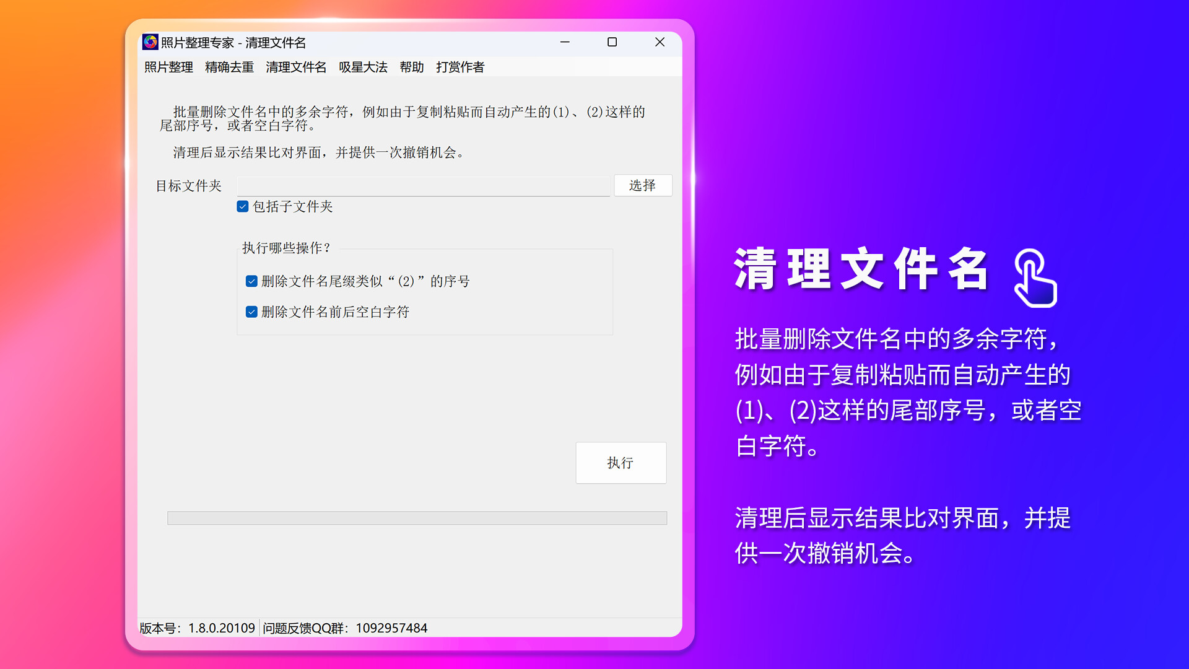Image resolution: width=1189 pixels, height=669 pixels.
Task: Click the window maximize button
Action: (612, 42)
